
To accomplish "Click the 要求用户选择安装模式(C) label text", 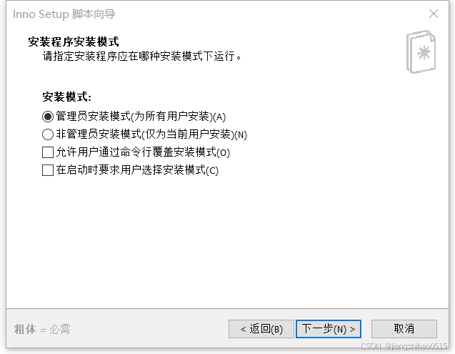I will point(159,170).
